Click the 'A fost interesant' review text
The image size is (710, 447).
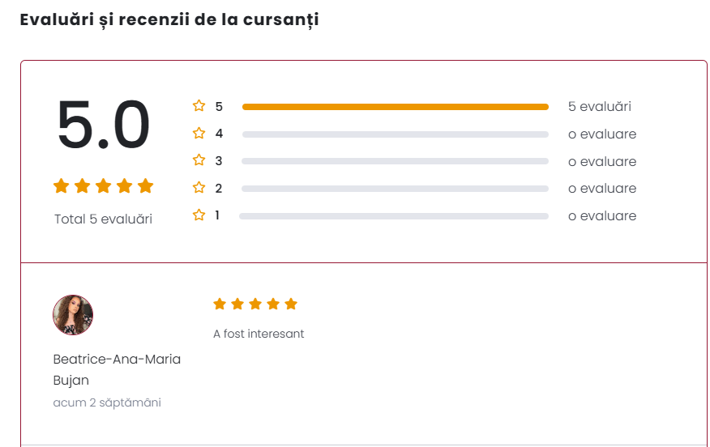point(259,334)
